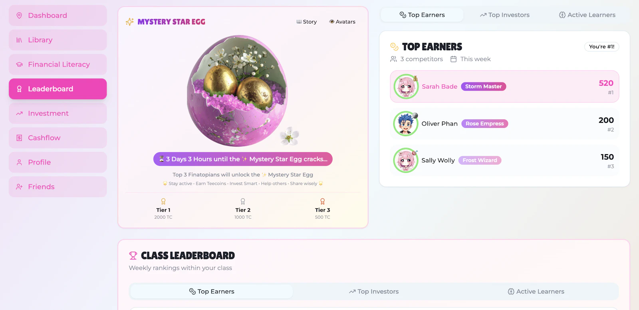The height and width of the screenshot is (310, 639).
Task: Click the Library books icon
Action: point(19,40)
